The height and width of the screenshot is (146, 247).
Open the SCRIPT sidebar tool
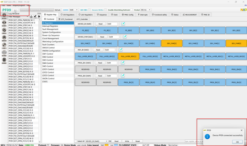(x=4, y=23)
